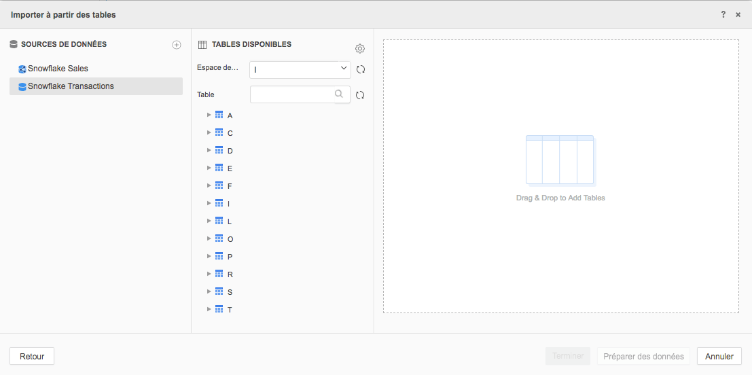This screenshot has width=752, height=375.
Task: Expand table P in the tree
Action: pos(209,256)
